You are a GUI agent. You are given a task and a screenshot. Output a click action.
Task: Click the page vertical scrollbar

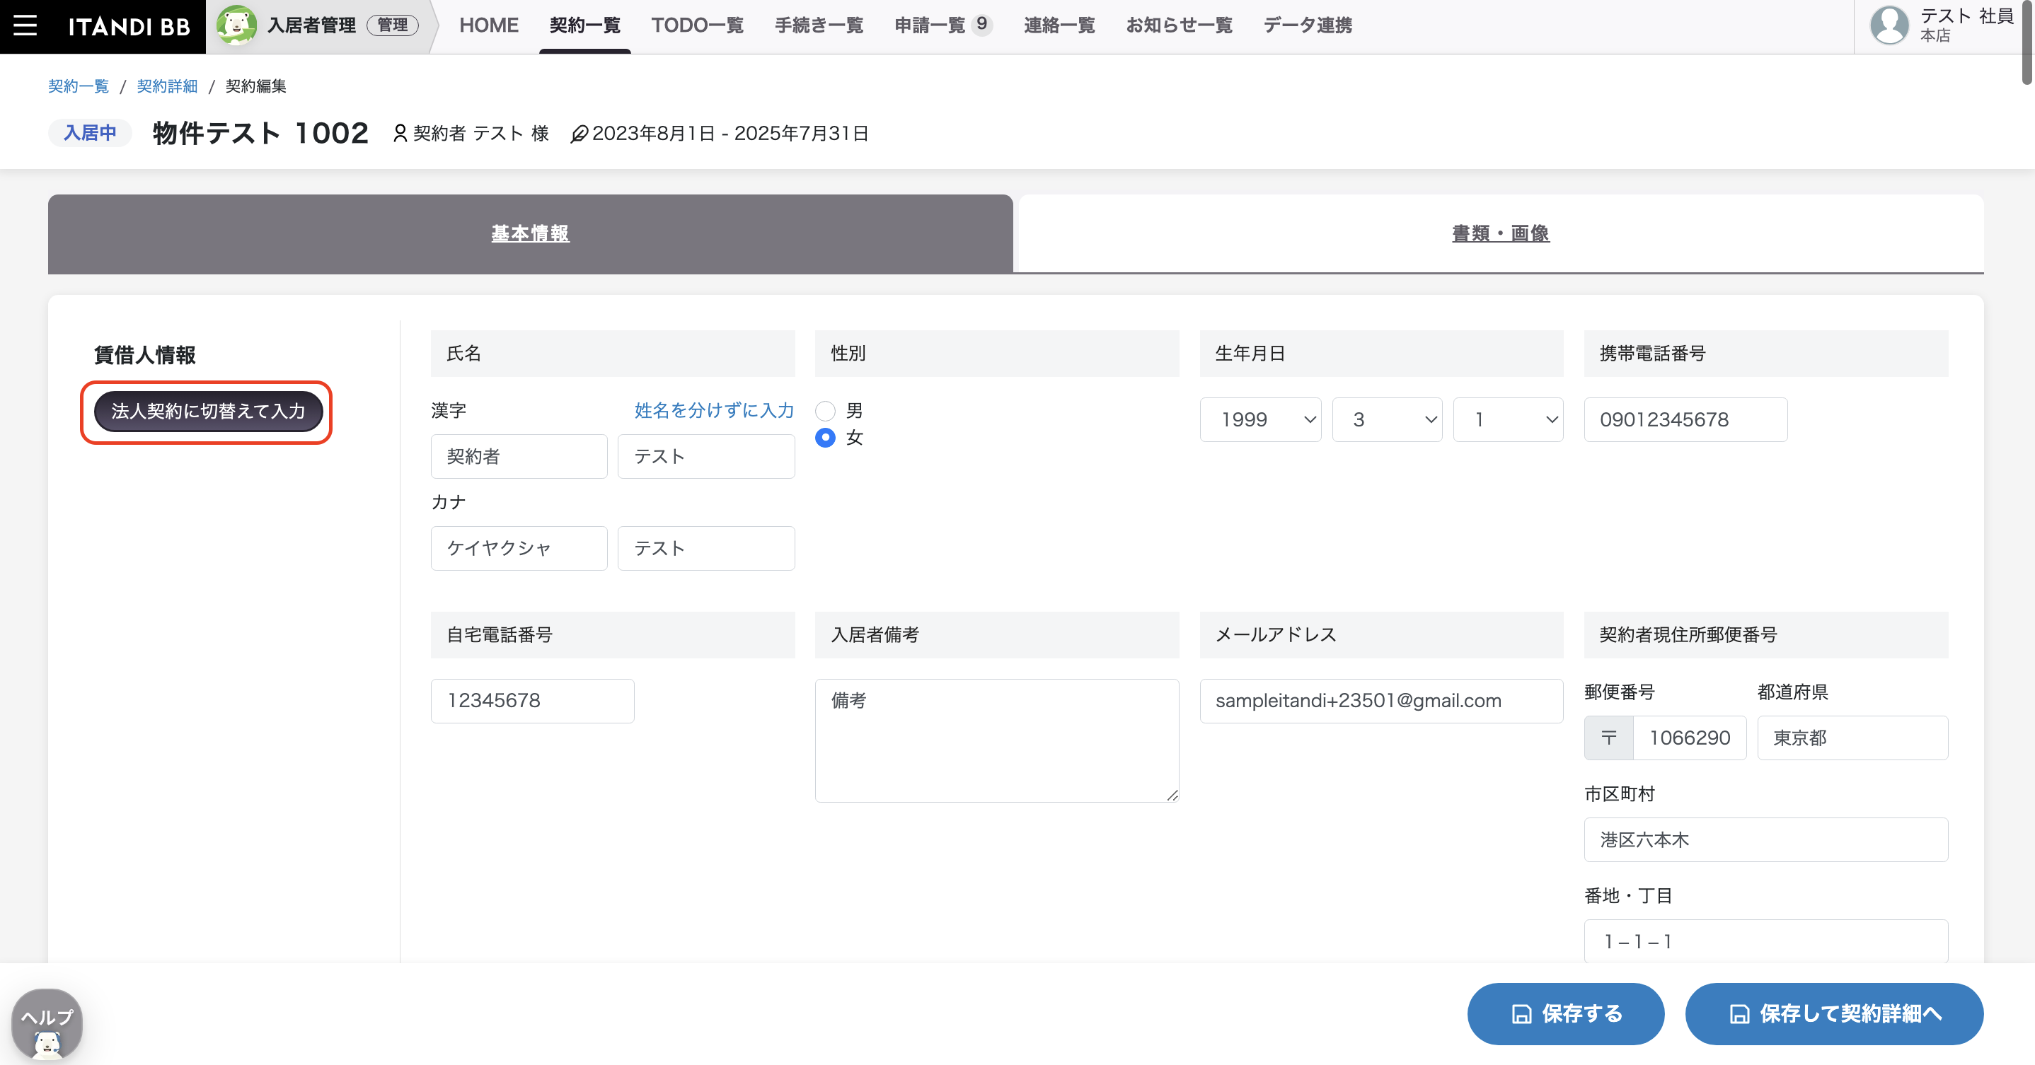coord(2027,43)
